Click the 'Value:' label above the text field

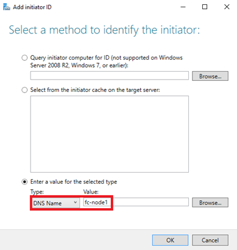tap(91, 192)
